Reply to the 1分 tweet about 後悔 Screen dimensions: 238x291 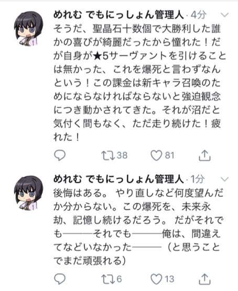tap(60, 279)
